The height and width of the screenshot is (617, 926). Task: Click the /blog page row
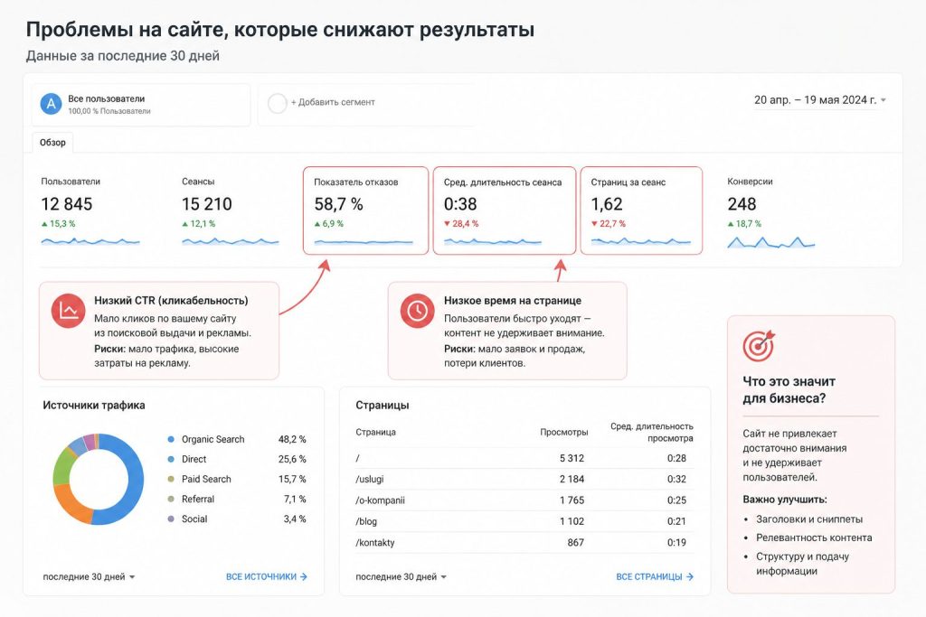coord(524,521)
